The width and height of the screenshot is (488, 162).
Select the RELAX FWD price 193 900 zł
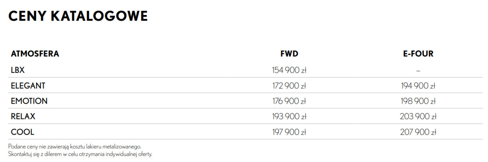(x=289, y=117)
